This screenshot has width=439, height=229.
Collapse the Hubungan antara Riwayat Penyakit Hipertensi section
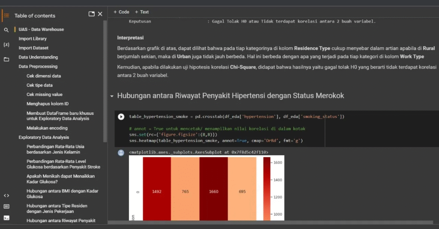pyautogui.click(x=112, y=96)
